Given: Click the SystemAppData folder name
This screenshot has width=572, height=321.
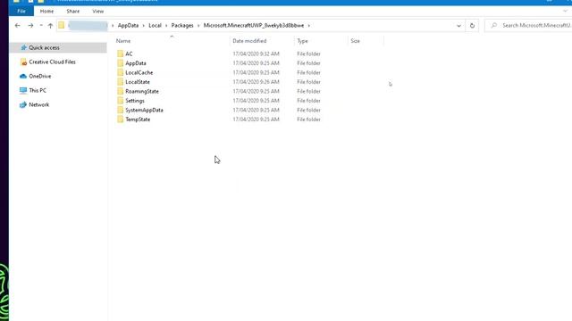Looking at the screenshot, I should [x=144, y=110].
